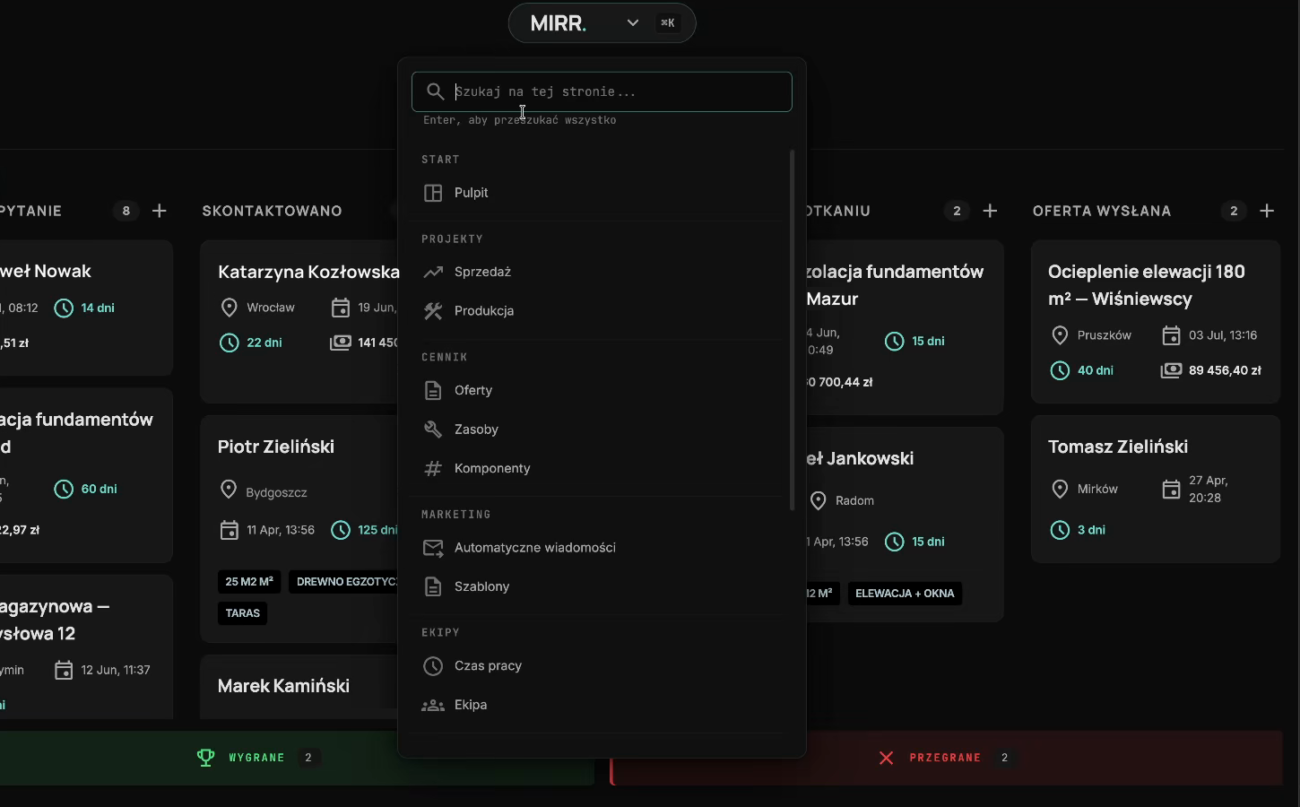This screenshot has height=807, width=1300.
Task: Open the Tomasz Zieliński card title
Action: tap(1118, 447)
